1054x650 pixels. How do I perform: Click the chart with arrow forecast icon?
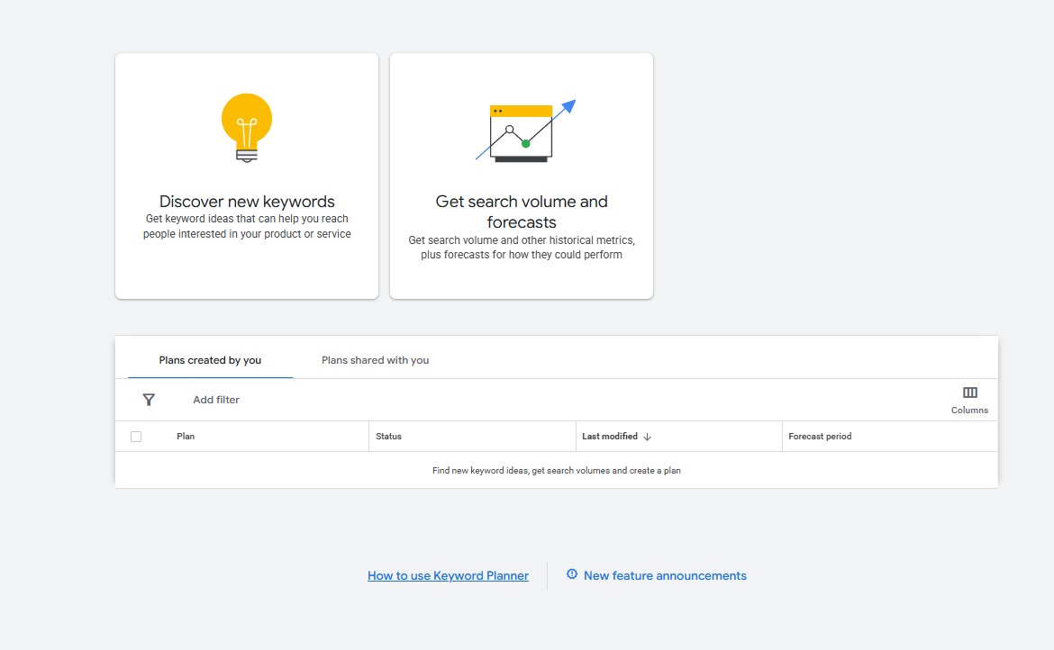point(526,131)
